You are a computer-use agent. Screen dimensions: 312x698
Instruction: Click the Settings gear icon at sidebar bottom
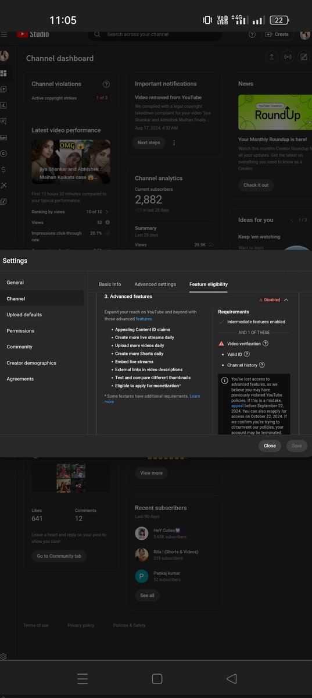[x=3, y=656]
